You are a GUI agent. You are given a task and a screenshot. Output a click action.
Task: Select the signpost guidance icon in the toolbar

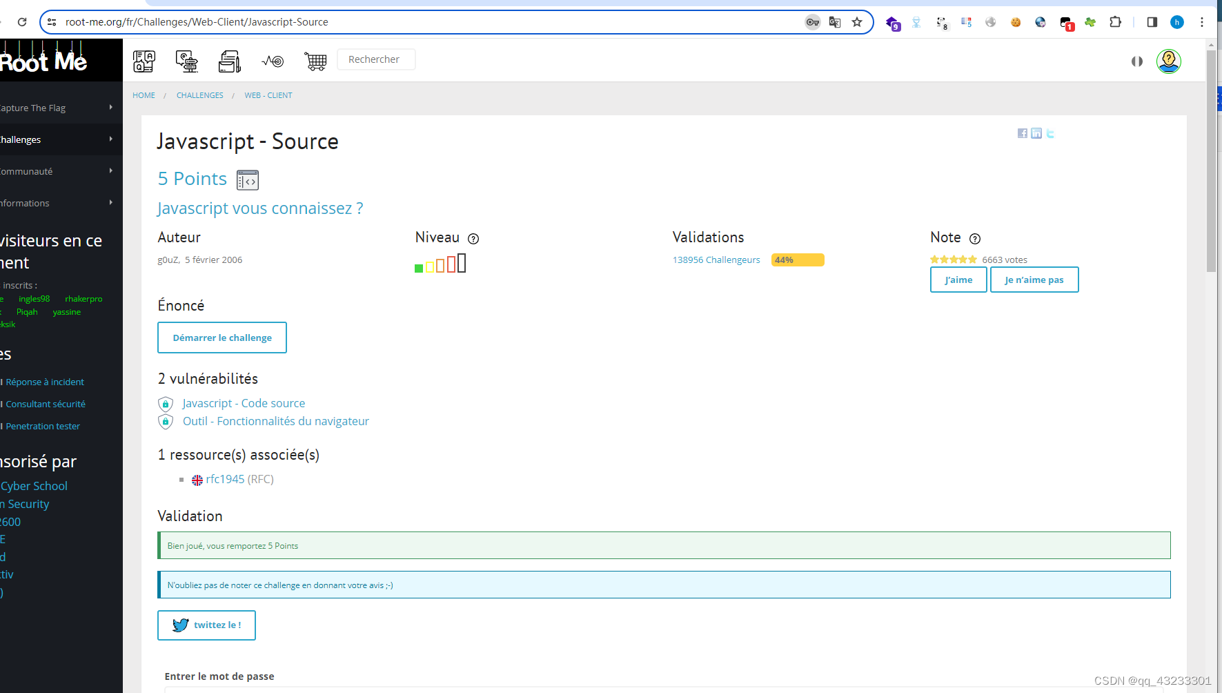[186, 61]
